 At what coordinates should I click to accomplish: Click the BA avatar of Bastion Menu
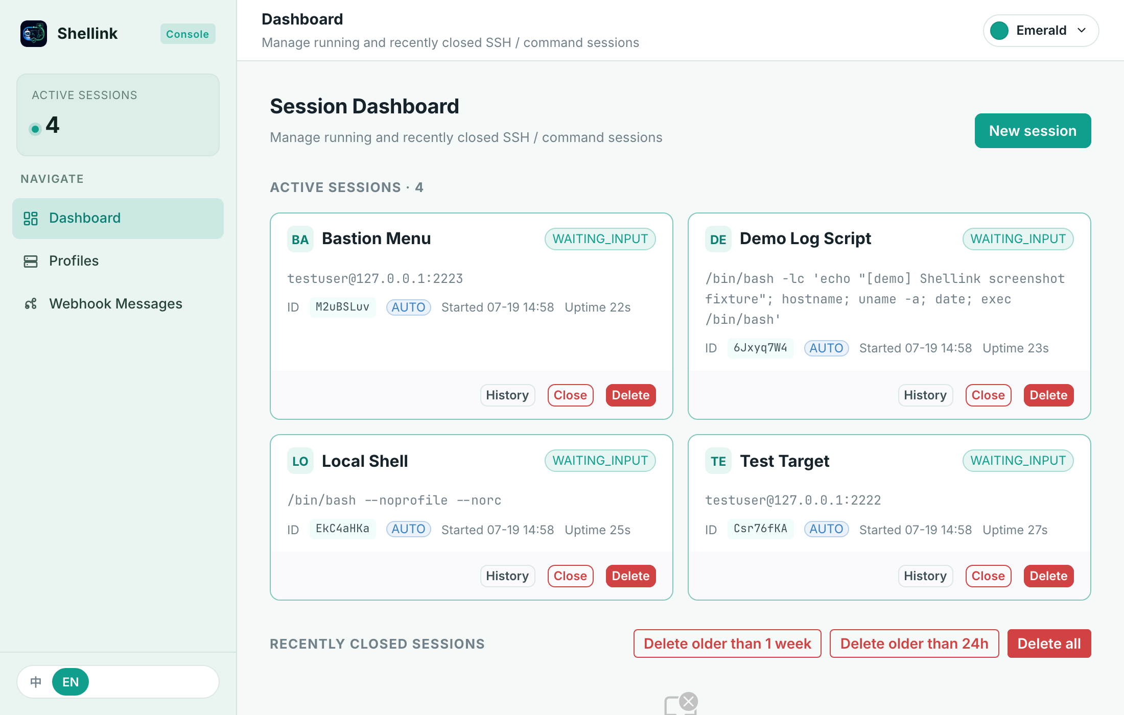pyautogui.click(x=300, y=239)
